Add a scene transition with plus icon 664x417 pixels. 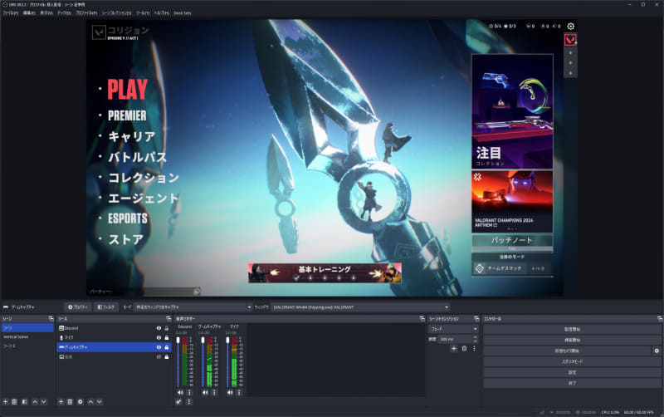(454, 348)
